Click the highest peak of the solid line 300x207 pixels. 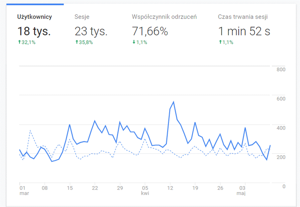tap(173, 102)
